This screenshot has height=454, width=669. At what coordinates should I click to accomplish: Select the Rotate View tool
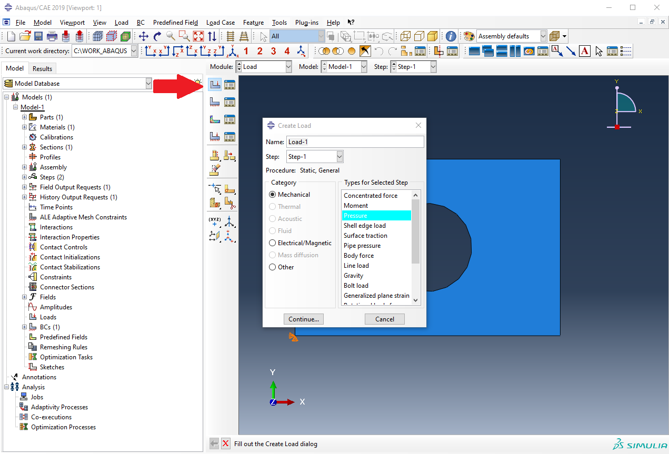[x=157, y=36]
